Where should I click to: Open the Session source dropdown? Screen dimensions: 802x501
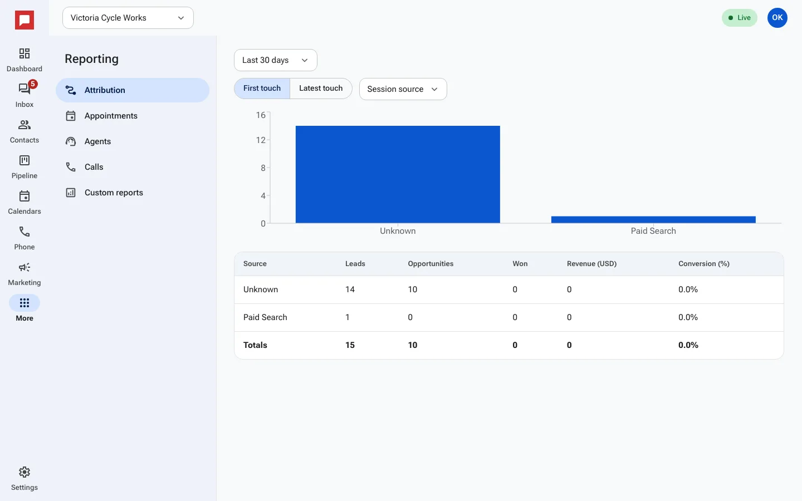pos(403,89)
